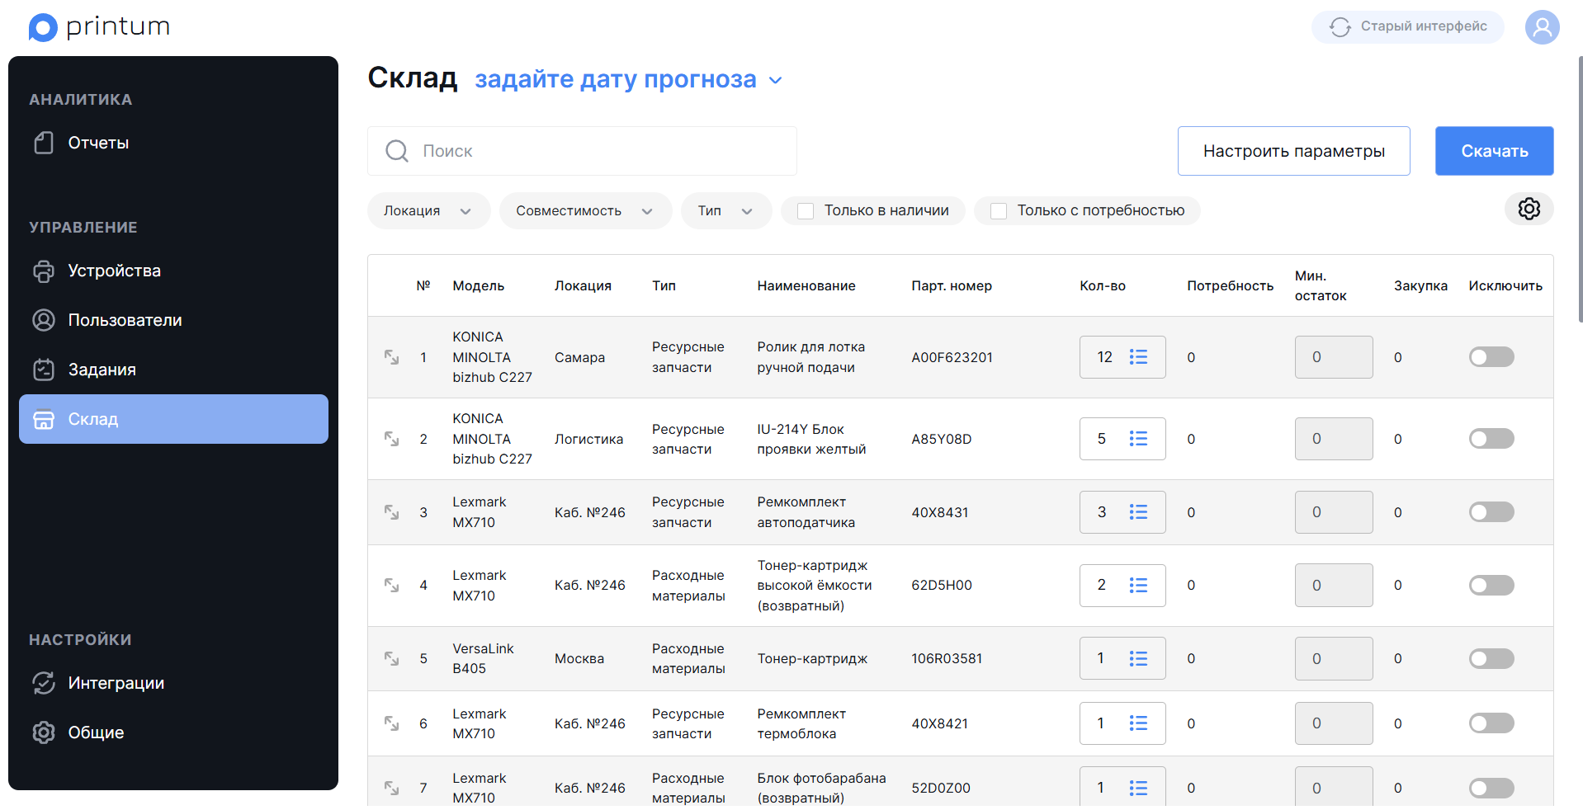Image resolution: width=1583 pixels, height=810 pixels.
Task: Click the table settings gear icon
Action: [x=1529, y=209]
